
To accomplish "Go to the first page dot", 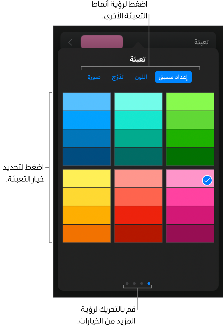I will 127,283.
